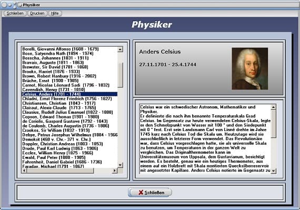
Task: Click left arrow of list horizontal scrollbar
Action: tap(24, 171)
